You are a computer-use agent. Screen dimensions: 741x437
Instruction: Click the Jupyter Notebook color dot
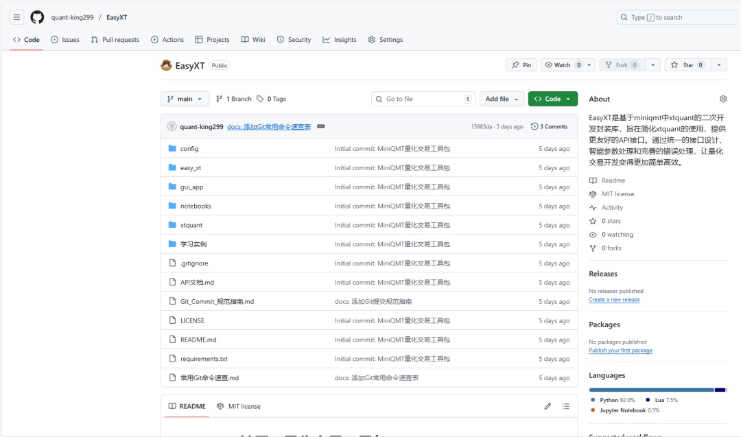(593, 410)
